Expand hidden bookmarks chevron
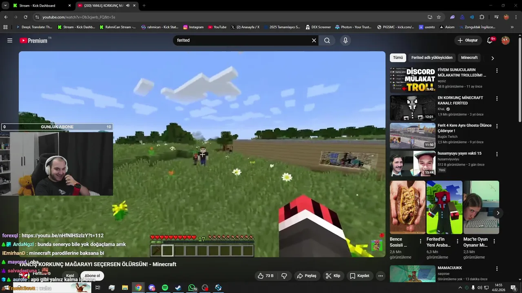The image size is (522, 293). [512, 27]
